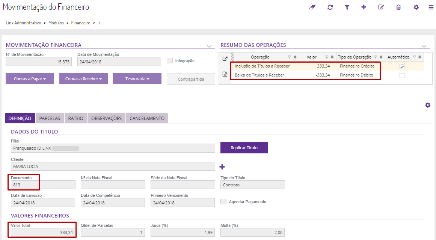Open the hamburger menu icon
The image size is (436, 240).
431,7
